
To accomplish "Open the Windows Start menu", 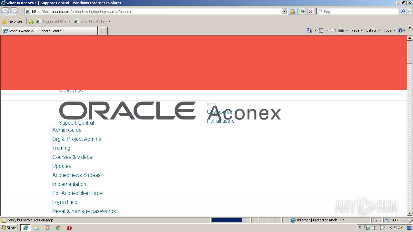I will tap(9, 228).
